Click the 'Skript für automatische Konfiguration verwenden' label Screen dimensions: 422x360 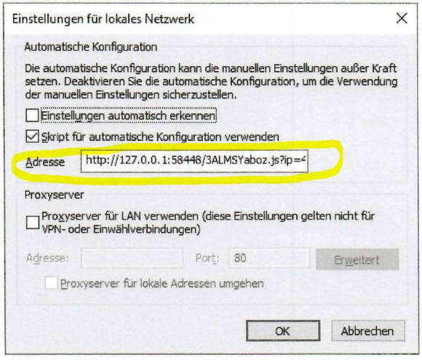pos(160,137)
